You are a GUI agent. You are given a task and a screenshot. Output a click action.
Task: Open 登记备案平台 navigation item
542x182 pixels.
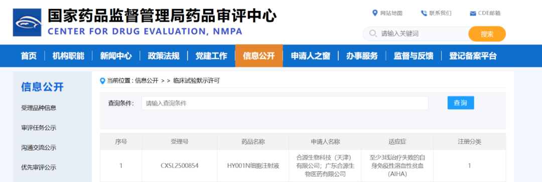coord(473,56)
